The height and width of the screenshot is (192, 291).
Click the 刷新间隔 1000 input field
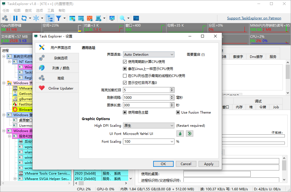pos(146,98)
